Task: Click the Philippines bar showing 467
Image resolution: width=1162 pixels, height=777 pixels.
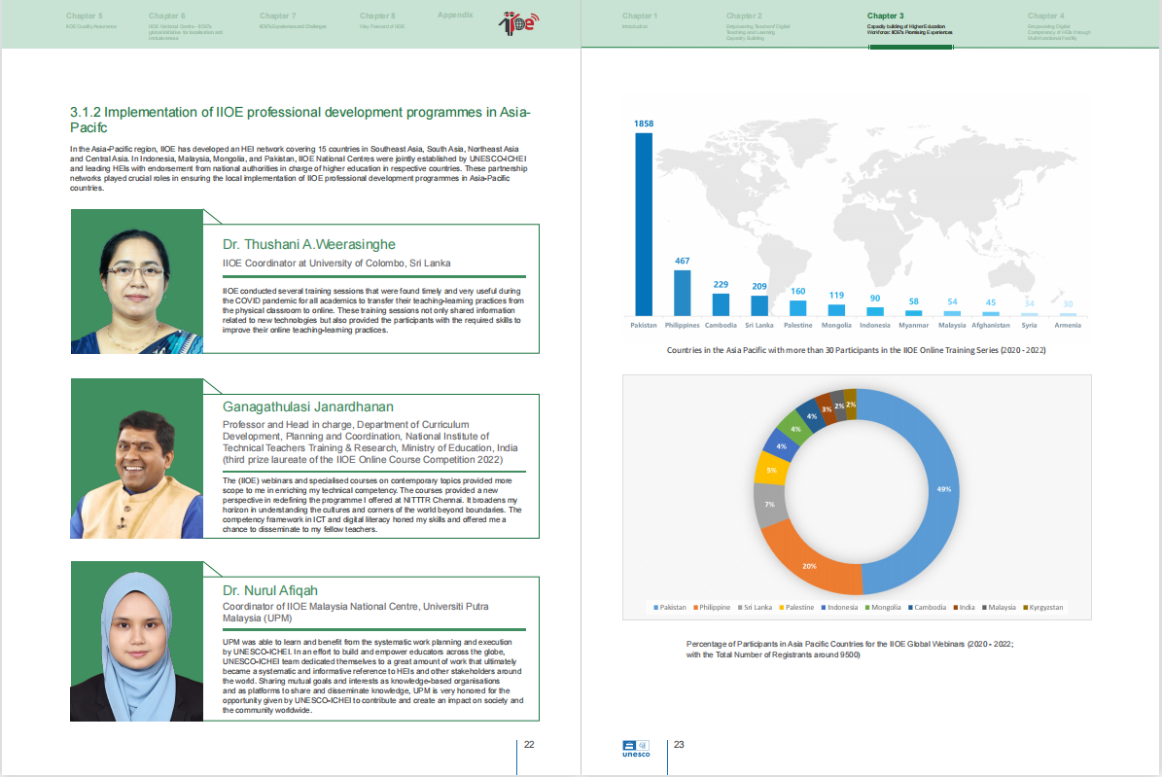Action: tap(683, 293)
